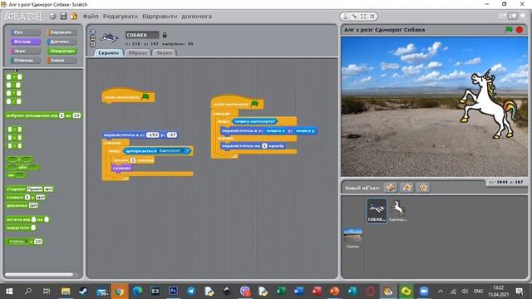Viewport: 532px width, 299px height.
Task: Open the Файл menu
Action: [91, 17]
